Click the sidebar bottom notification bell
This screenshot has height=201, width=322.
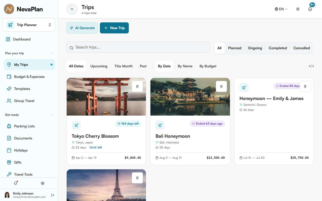click(16, 183)
